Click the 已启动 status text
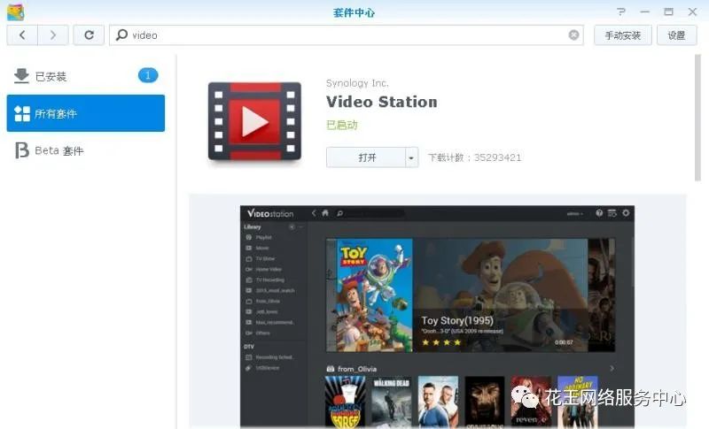The width and height of the screenshot is (709, 429). [x=342, y=125]
